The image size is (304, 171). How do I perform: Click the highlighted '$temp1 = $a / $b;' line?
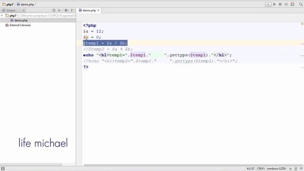105,43
